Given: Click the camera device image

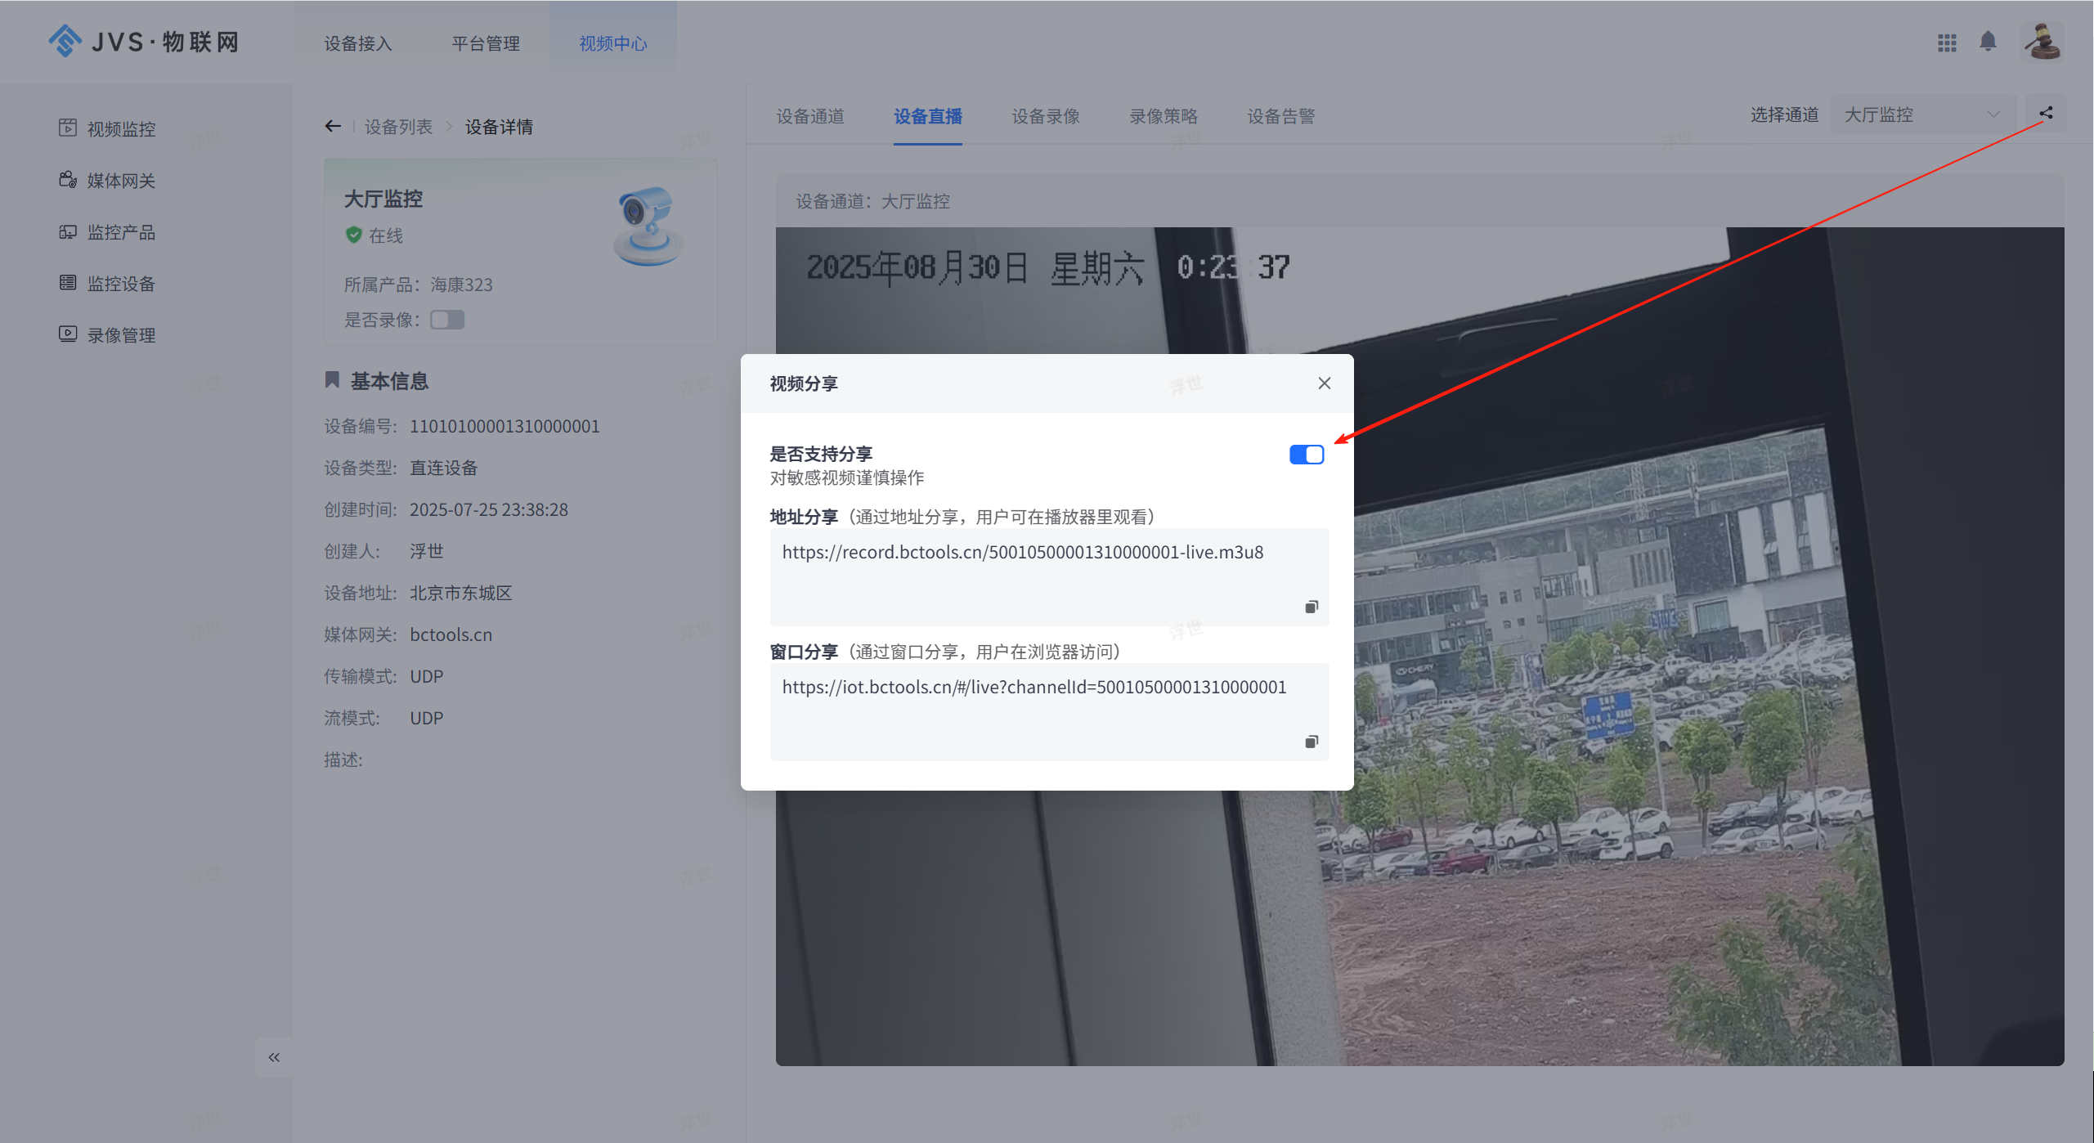Looking at the screenshot, I should [x=649, y=226].
